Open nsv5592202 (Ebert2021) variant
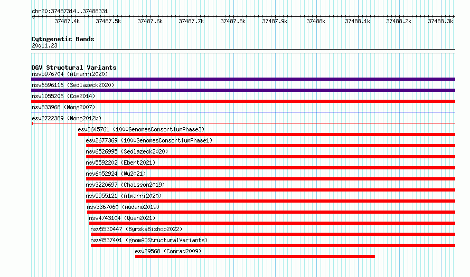Image resolution: width=470 pixels, height=277 pixels. 120,163
